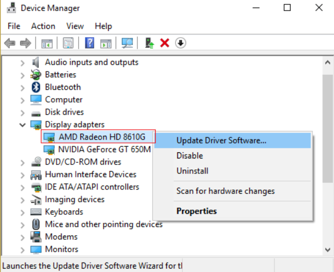Image resolution: width=334 pixels, height=272 pixels.
Task: Click the Modems category icon
Action: tap(36, 237)
